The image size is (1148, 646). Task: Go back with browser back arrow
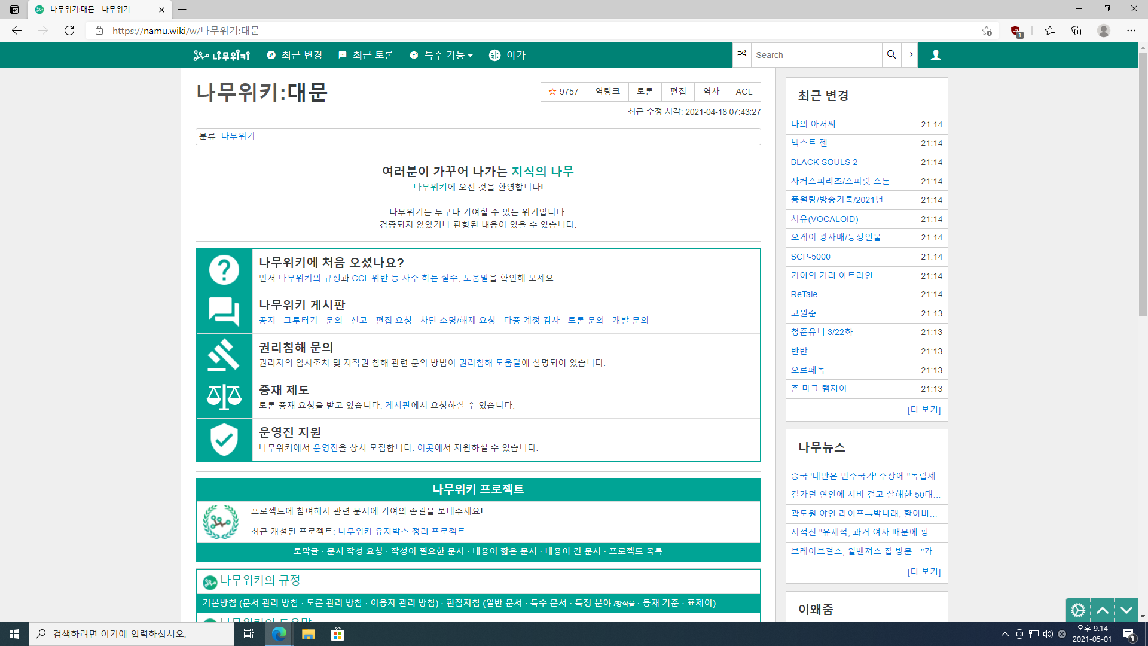point(17,31)
